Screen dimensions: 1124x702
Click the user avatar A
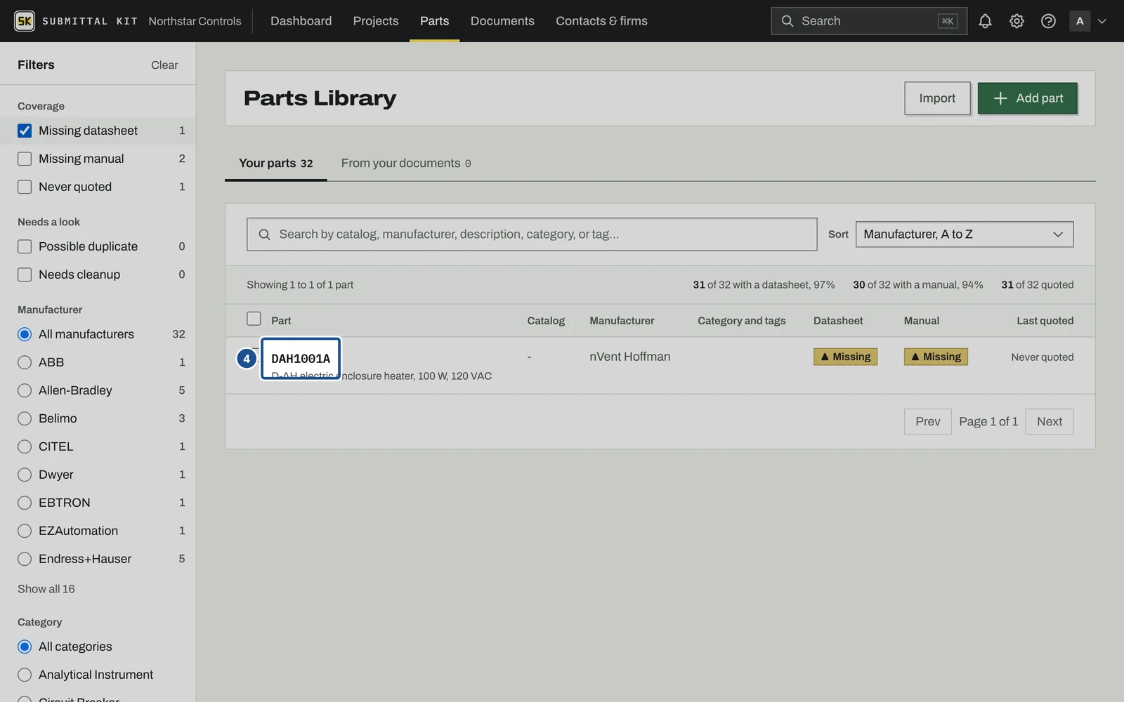[x=1080, y=21]
